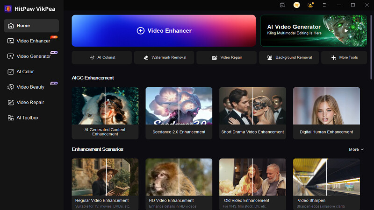Select AI Color in the sidebar

31,72
